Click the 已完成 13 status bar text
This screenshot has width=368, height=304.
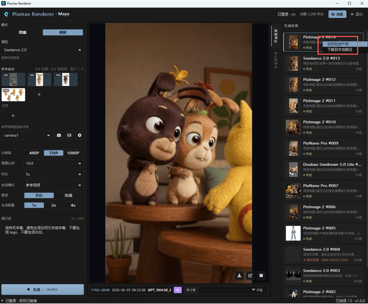[x=344, y=301]
